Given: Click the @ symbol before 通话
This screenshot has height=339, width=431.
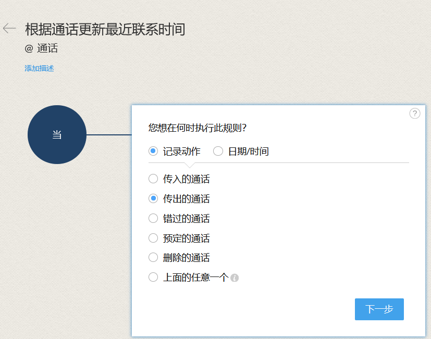Looking at the screenshot, I should [x=29, y=49].
